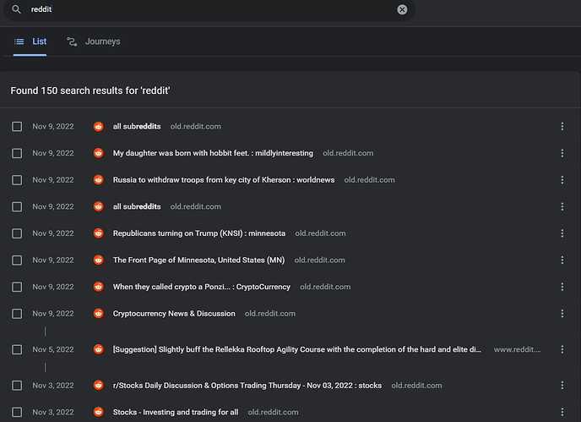
Task: Select checkbox for Stocks - Investing and trading
Action: coord(17,412)
